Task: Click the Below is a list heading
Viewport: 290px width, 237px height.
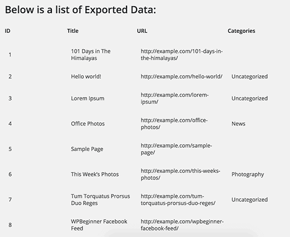Action: (80, 9)
